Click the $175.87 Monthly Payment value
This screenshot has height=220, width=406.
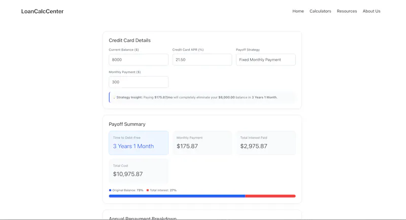[187, 146]
